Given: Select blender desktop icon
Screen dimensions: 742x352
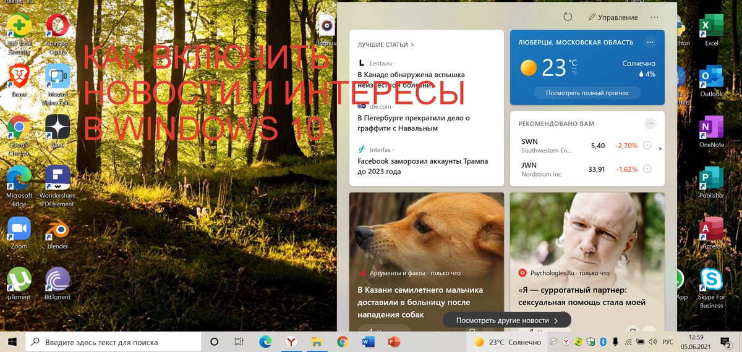Looking at the screenshot, I should click(58, 233).
